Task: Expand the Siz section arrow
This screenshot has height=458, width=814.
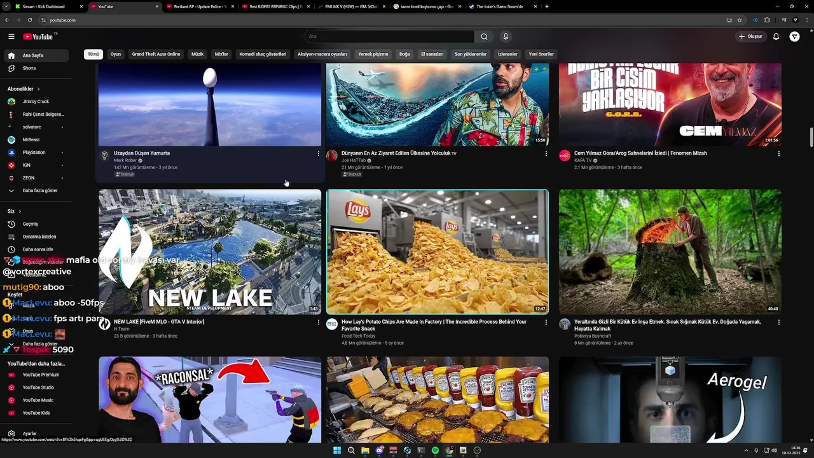Action: 20,211
